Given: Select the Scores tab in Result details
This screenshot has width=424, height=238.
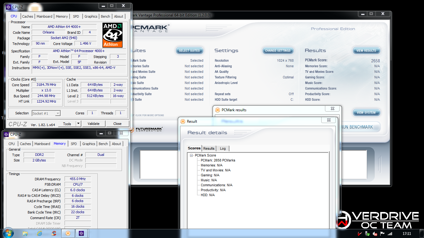Looking at the screenshot, I should coord(194,148).
